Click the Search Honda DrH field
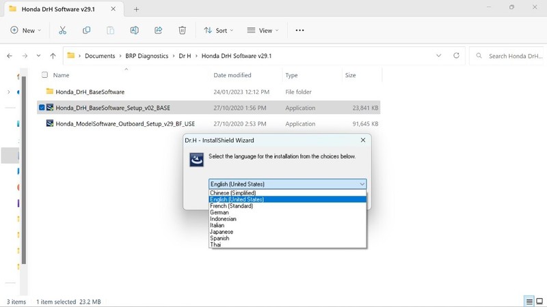The image size is (547, 307). click(x=508, y=56)
